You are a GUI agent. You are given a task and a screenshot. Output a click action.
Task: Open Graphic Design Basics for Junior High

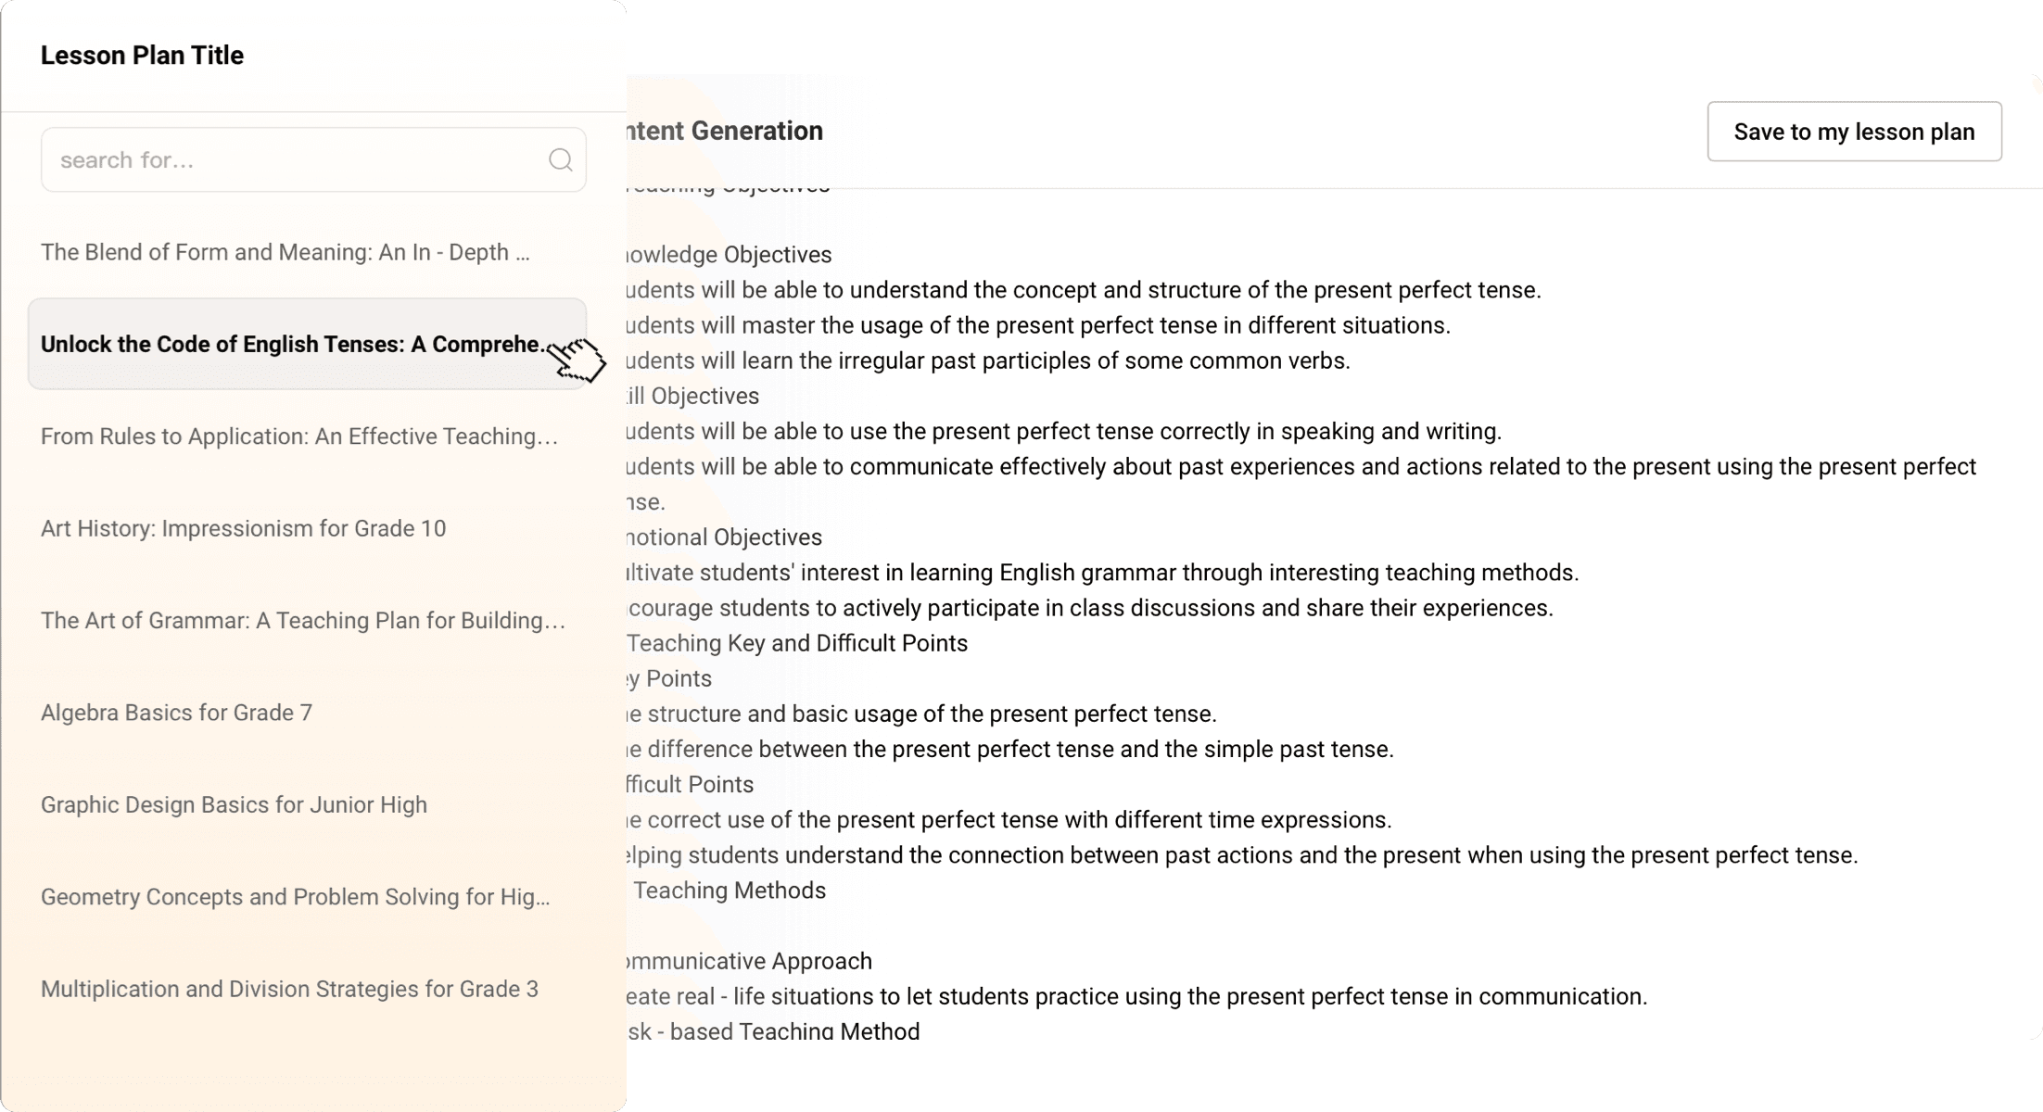(234, 804)
